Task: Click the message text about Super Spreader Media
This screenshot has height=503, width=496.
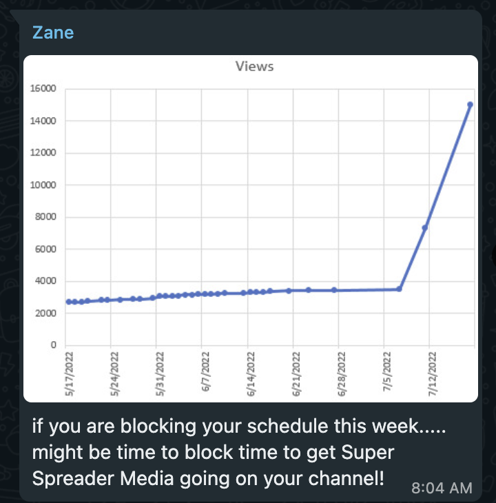Action: pos(239,453)
